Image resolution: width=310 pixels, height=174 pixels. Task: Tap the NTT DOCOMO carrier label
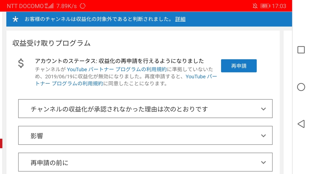point(25,6)
